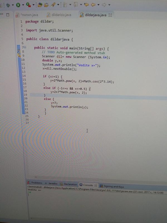Minimize the left side view

click(x=2, y=14)
